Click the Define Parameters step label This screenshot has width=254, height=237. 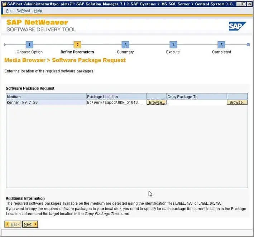[77, 52]
